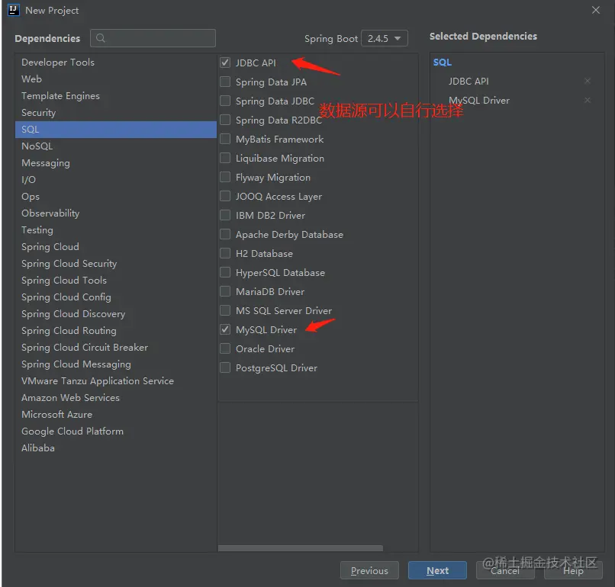Select Developer Tools category
615x587 pixels.
tap(116, 63)
